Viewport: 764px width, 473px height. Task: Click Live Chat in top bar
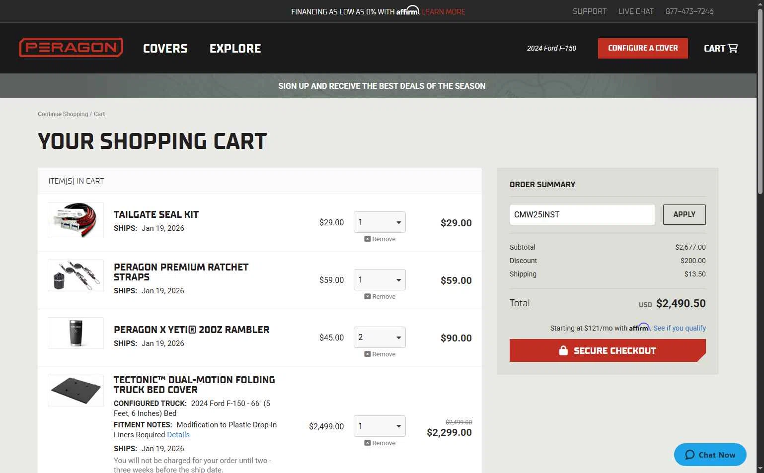point(636,11)
